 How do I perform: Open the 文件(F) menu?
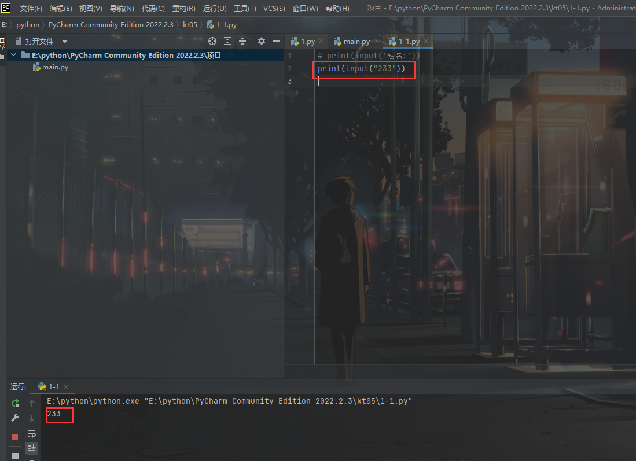pos(31,9)
